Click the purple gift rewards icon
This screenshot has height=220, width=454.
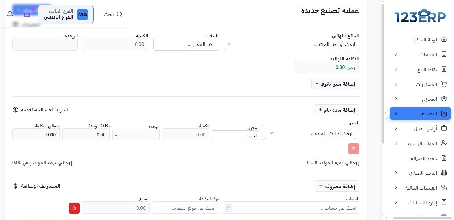(x=27, y=14)
